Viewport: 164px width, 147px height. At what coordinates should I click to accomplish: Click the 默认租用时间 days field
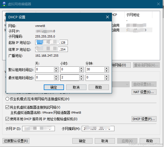click(x=45, y=69)
